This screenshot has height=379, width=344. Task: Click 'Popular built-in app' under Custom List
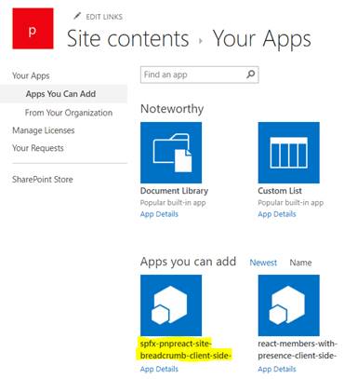pos(291,203)
